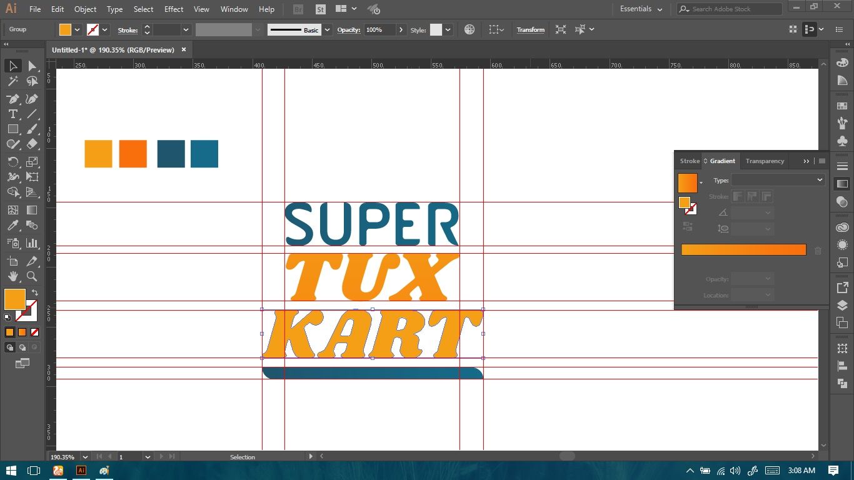The width and height of the screenshot is (854, 480).
Task: Set paint mode to None
Action: (35, 332)
